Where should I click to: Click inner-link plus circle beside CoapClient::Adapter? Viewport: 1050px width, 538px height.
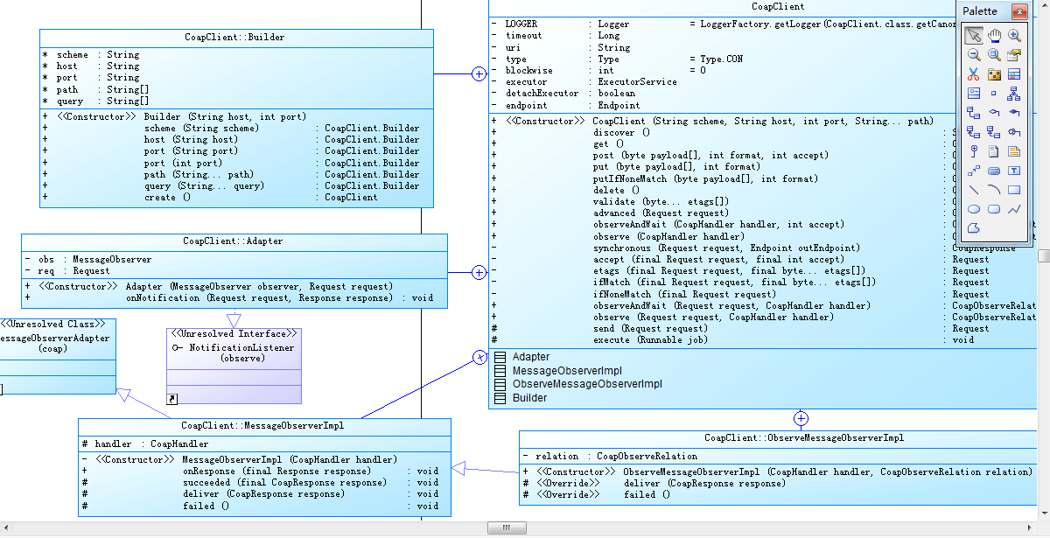[x=479, y=273]
